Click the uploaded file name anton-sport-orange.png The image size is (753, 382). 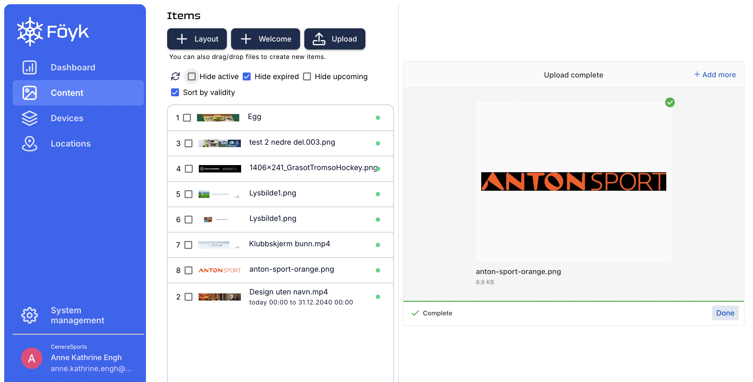tap(518, 271)
